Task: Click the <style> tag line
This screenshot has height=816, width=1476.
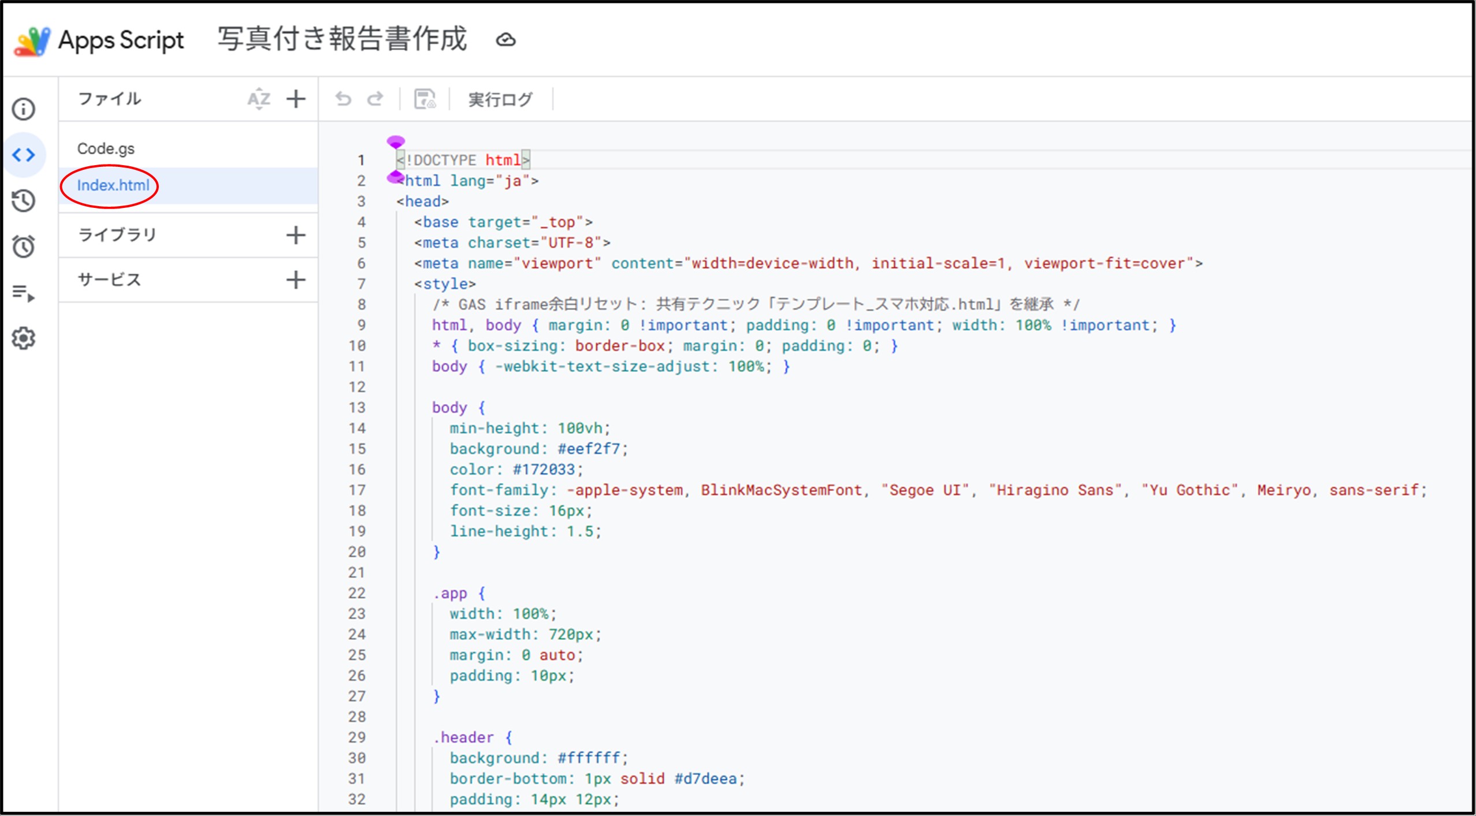Action: 445,284
